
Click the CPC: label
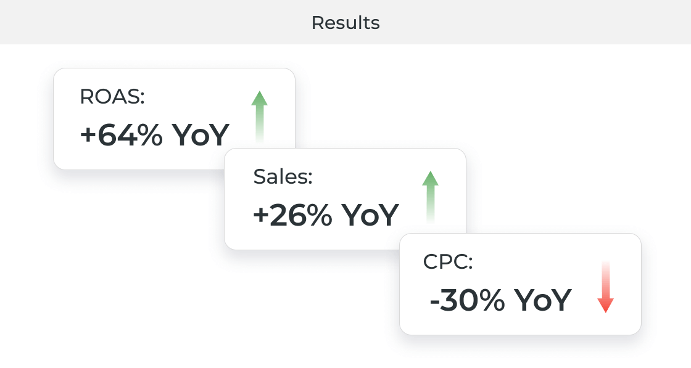(448, 261)
